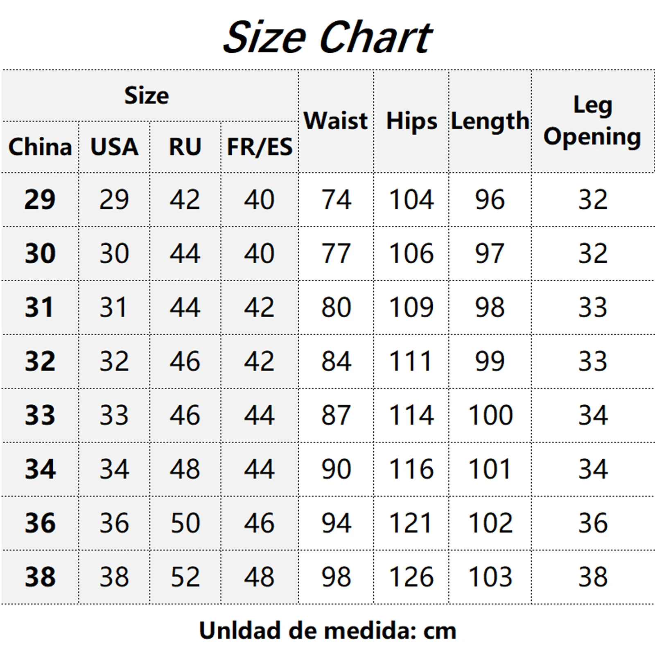Screen dimensions: 655x655
Task: Select the Waist column header
Action: click(336, 121)
